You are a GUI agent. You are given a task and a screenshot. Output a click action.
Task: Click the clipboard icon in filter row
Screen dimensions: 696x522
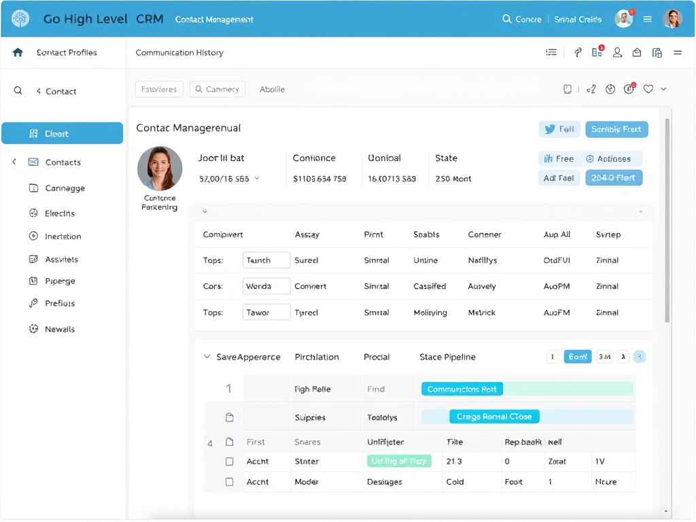point(568,89)
